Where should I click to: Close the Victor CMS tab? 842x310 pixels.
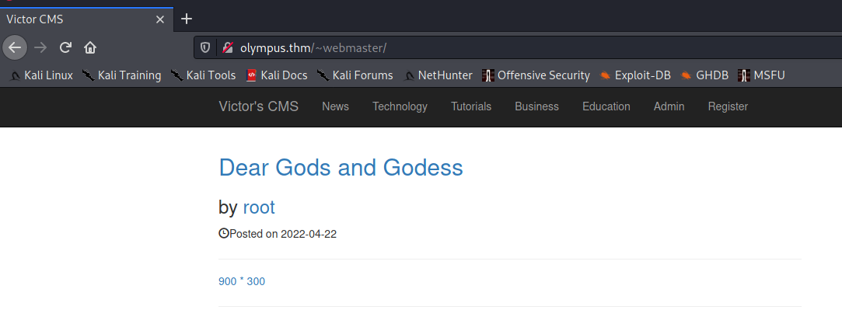click(x=160, y=20)
